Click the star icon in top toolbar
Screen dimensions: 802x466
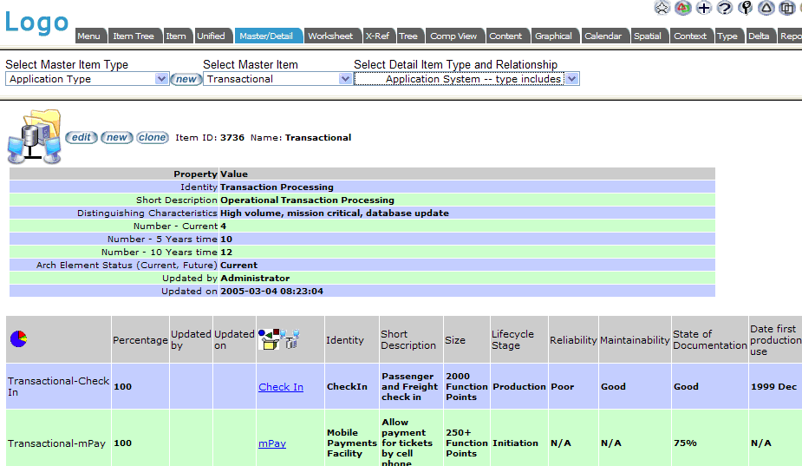tap(662, 8)
